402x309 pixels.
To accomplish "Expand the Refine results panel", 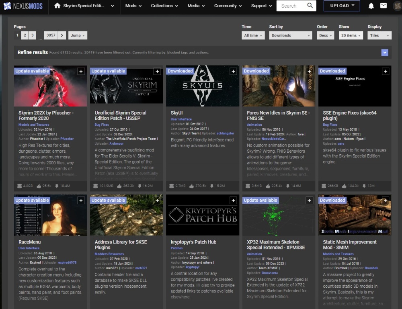I will pyautogui.click(x=385, y=53).
